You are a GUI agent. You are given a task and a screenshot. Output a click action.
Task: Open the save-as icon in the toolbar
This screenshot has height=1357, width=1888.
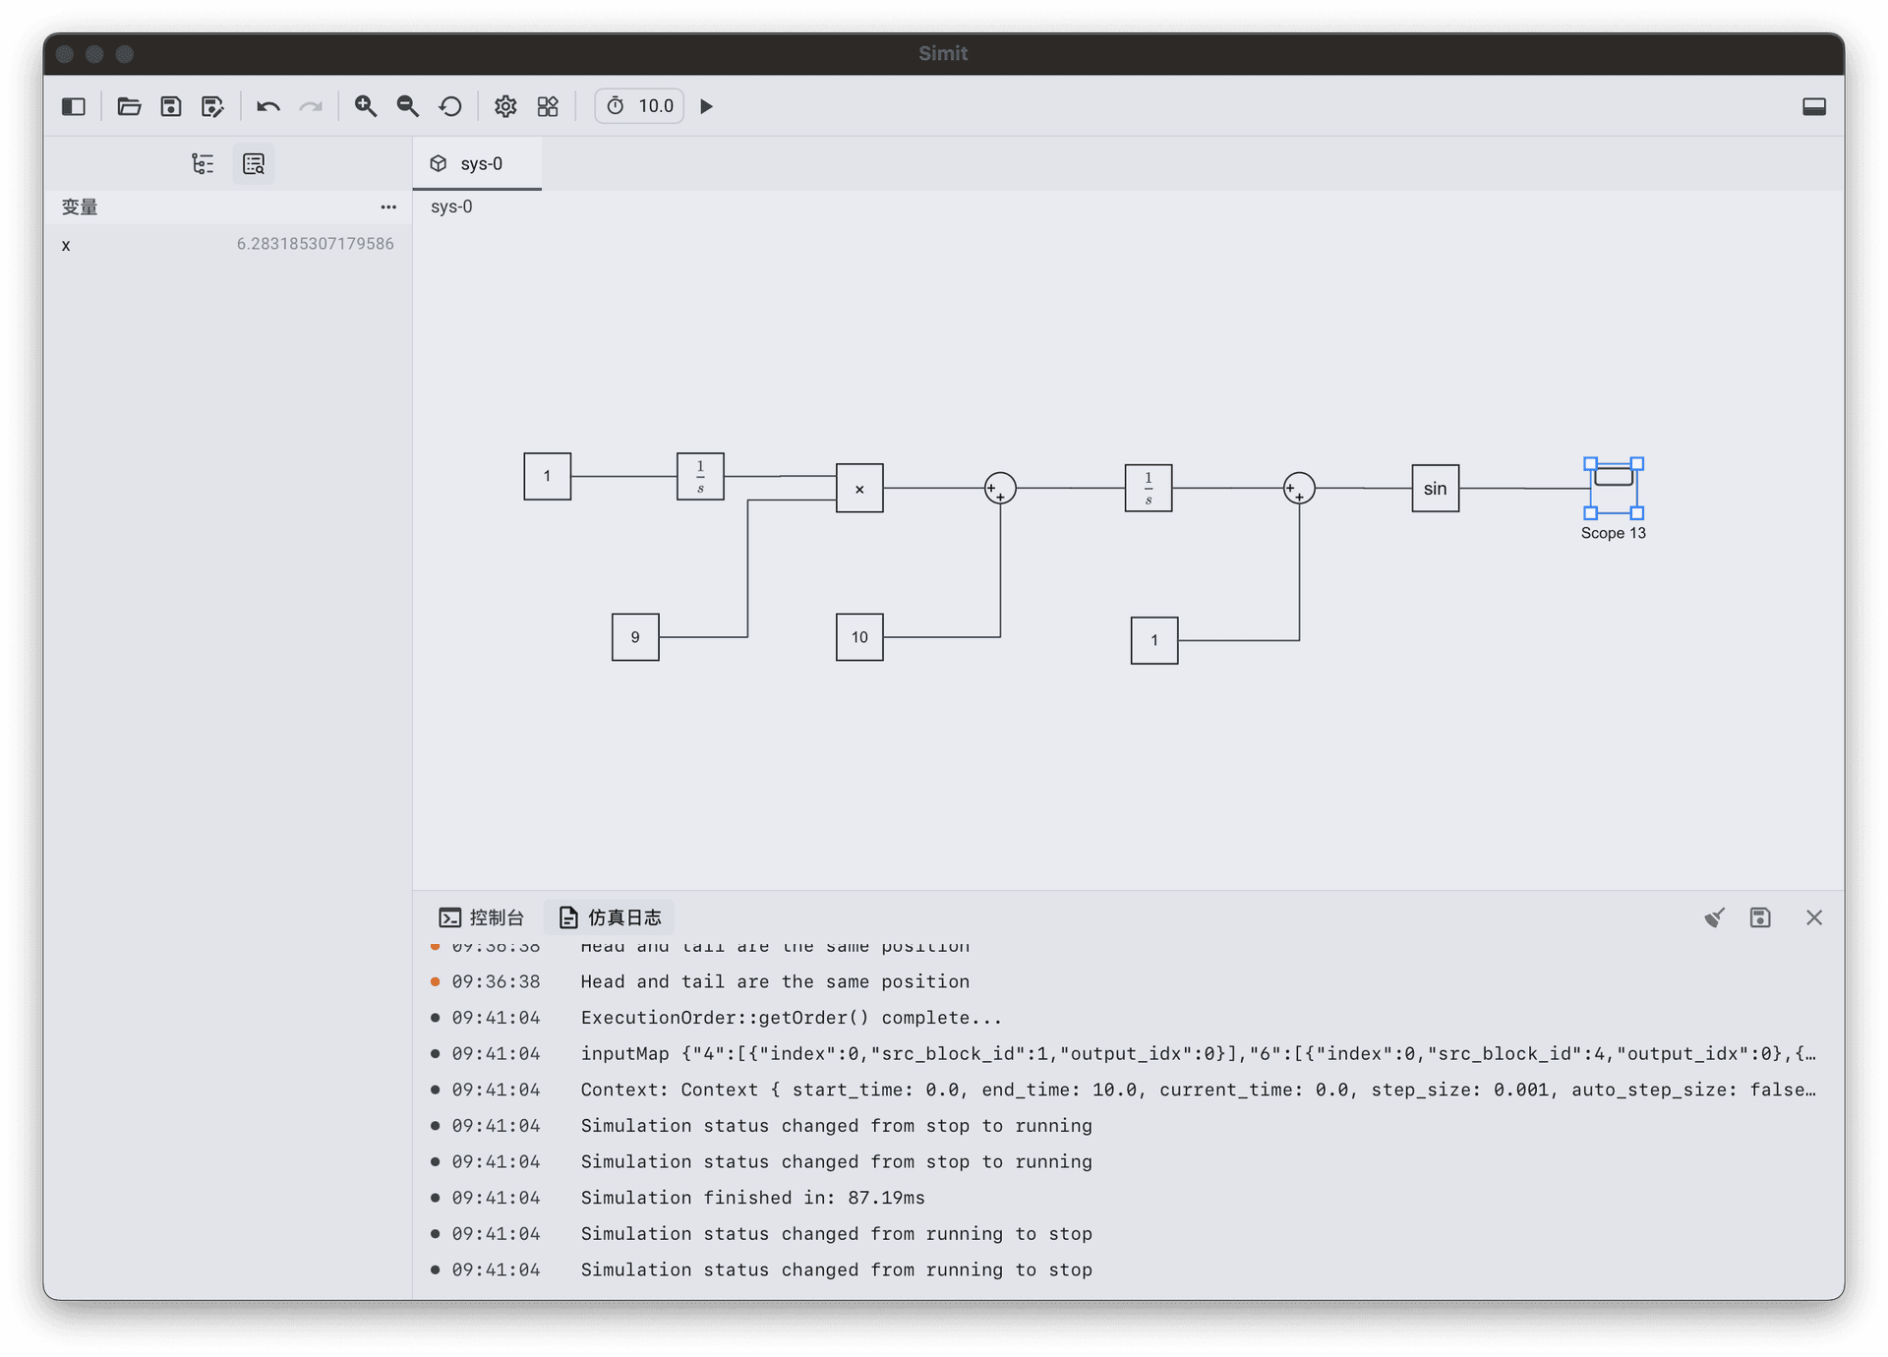(212, 106)
